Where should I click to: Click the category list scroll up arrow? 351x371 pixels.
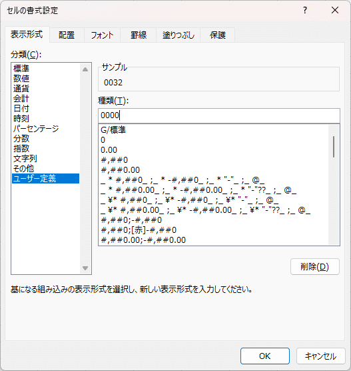(85, 69)
